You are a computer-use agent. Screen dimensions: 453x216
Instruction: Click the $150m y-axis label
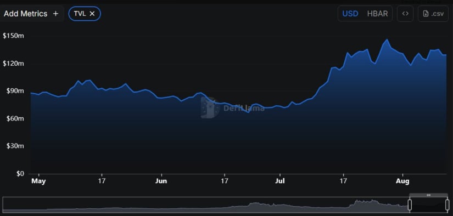[13, 36]
